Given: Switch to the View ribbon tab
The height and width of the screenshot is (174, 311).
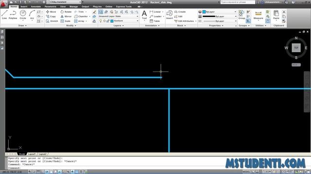Looking at the screenshot, I should point(63,6).
